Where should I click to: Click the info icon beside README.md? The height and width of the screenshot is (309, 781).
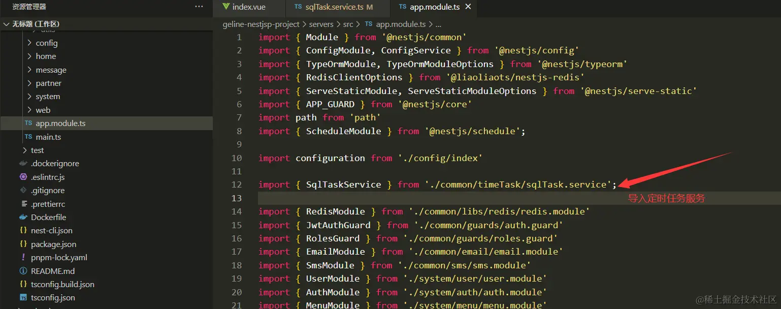pos(23,271)
